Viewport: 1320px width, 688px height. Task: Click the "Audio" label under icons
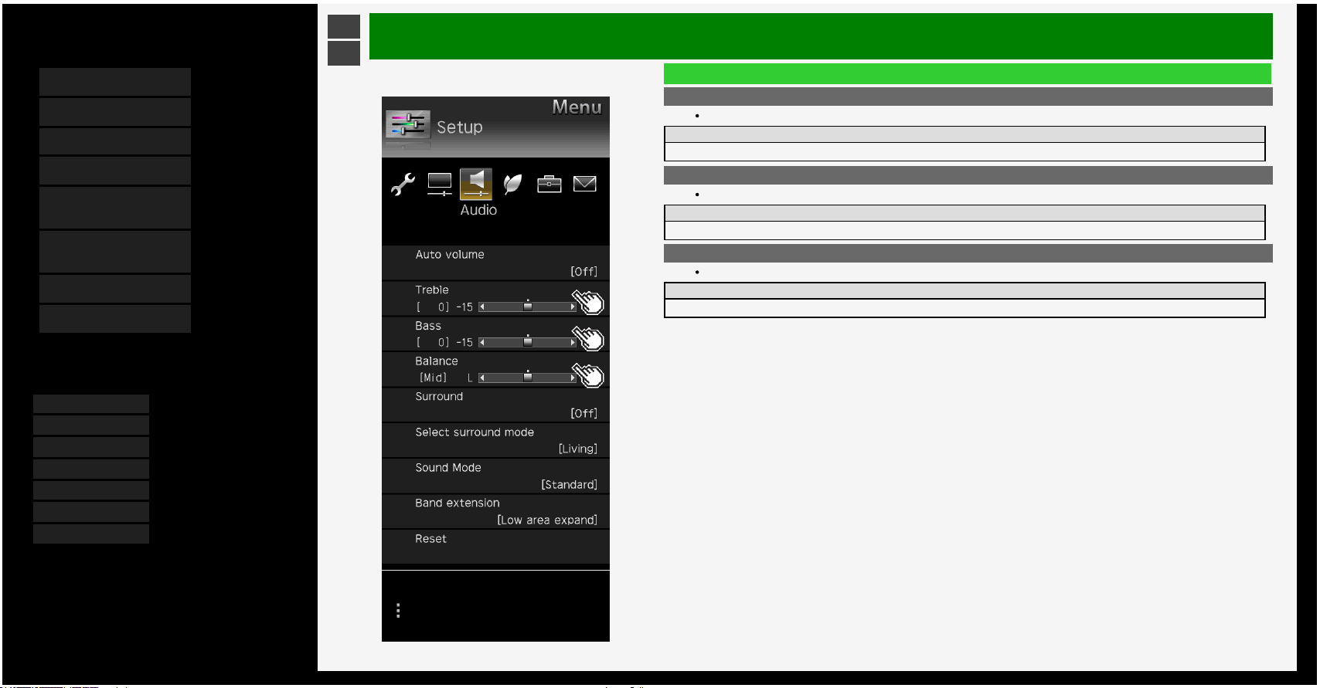tap(478, 210)
